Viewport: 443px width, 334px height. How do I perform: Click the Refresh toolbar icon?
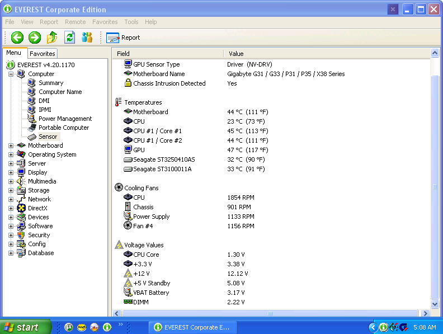pyautogui.click(x=69, y=37)
